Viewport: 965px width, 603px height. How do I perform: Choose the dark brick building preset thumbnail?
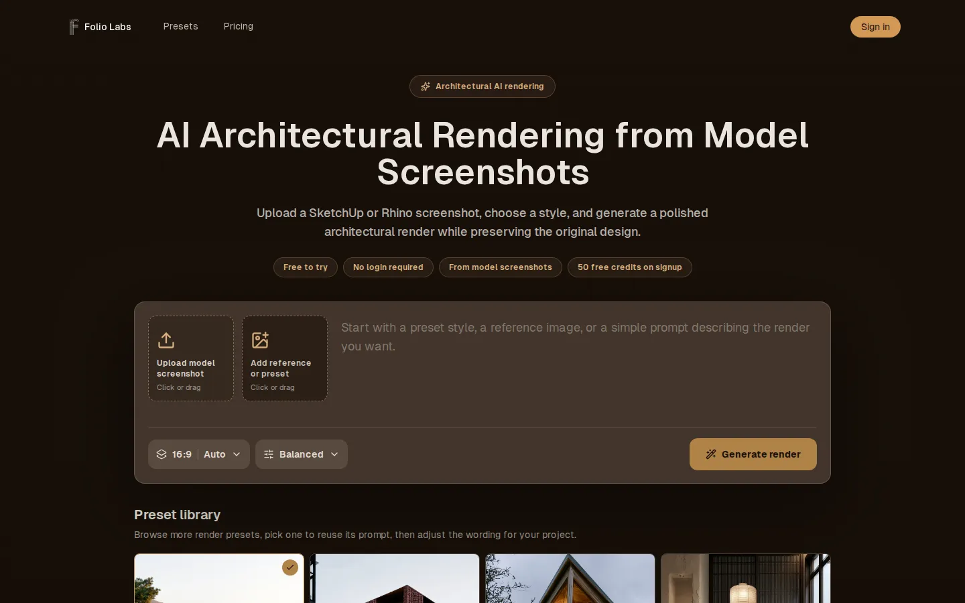pyautogui.click(x=395, y=578)
